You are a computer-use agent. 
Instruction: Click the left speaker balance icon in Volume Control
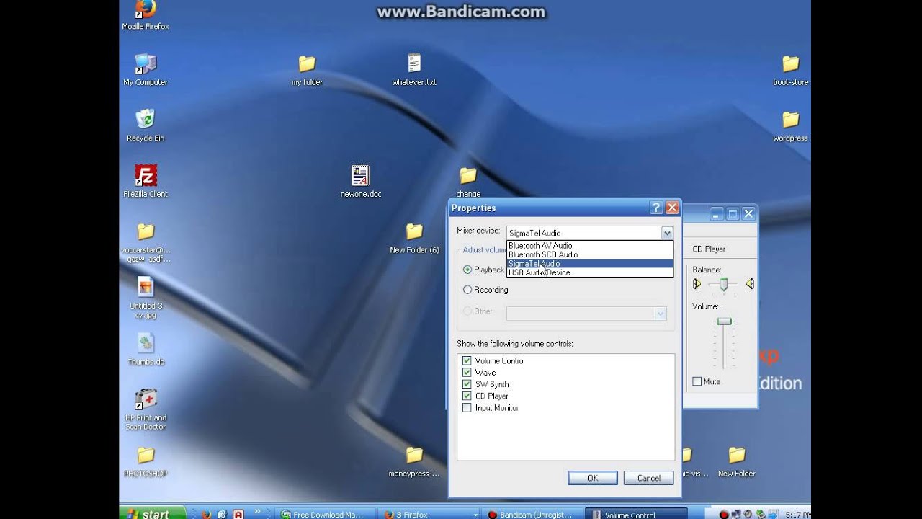[697, 284]
